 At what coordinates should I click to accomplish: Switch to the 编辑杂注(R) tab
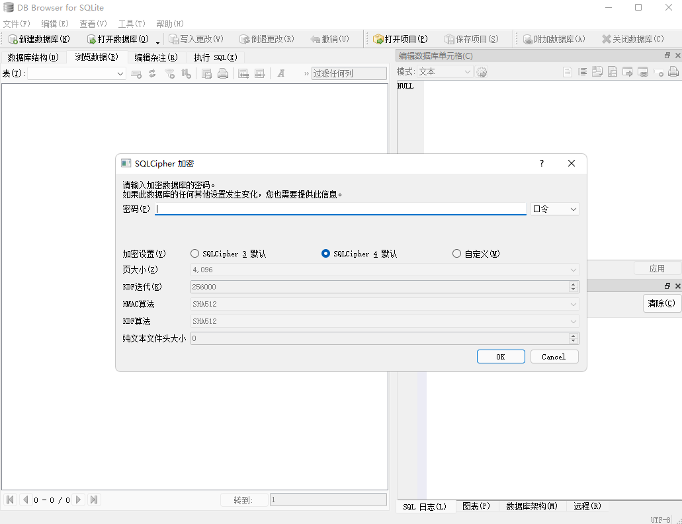[x=156, y=57]
